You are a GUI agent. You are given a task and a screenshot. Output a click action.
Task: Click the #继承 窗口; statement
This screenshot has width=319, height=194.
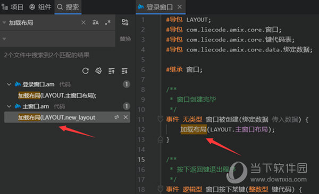[184, 69]
